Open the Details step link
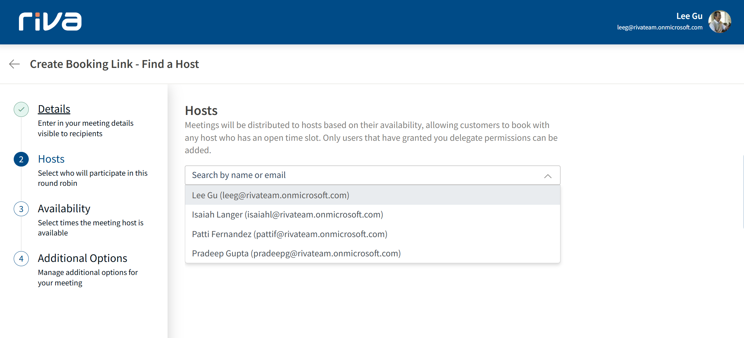The width and height of the screenshot is (744, 338). pyautogui.click(x=54, y=109)
